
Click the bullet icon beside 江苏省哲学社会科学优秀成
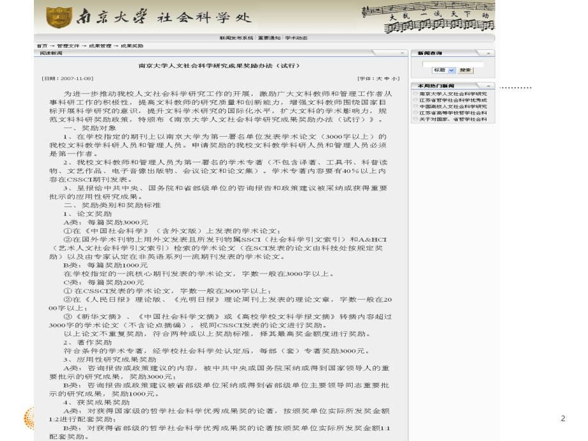coord(415,100)
